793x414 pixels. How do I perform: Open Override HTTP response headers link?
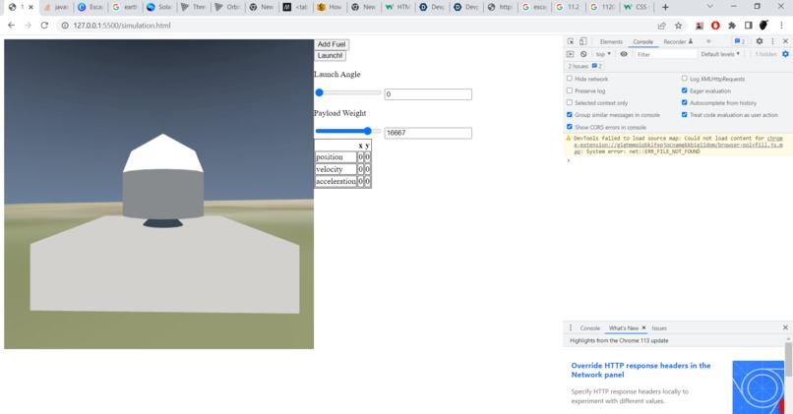(x=640, y=370)
